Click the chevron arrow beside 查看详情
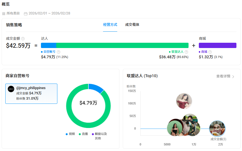This screenshot has width=242, height=151. [x=233, y=77]
